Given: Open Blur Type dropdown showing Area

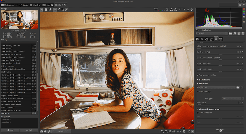Looking at the screenshot, I should tap(233, 99).
